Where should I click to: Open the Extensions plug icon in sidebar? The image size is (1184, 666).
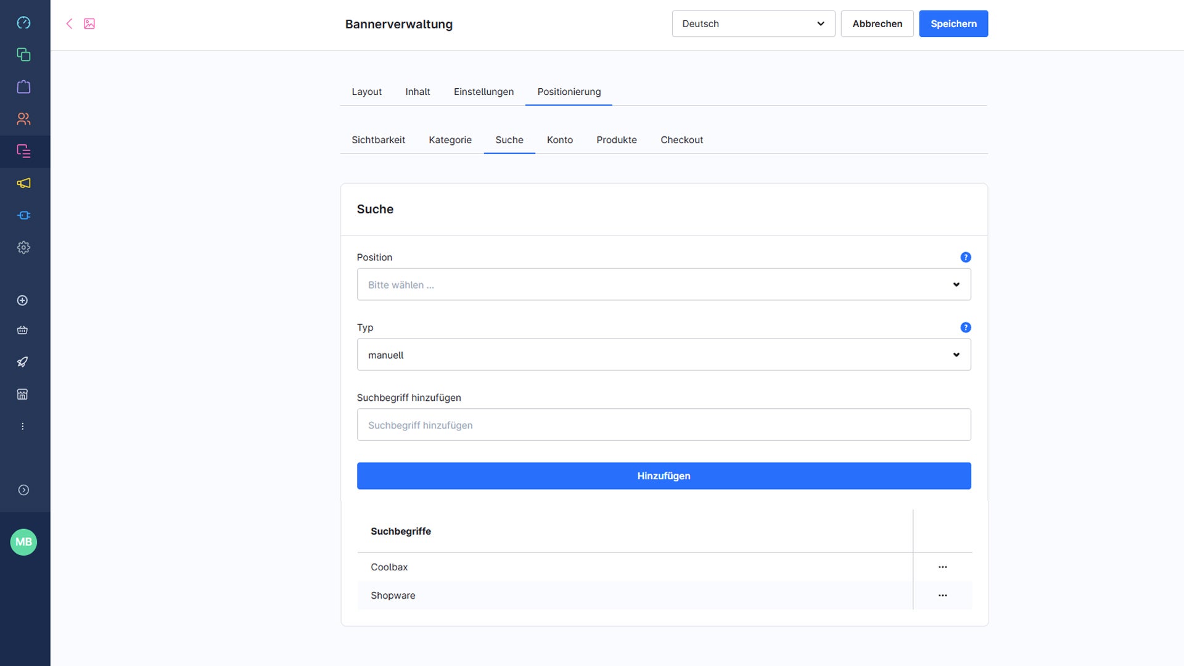23,215
